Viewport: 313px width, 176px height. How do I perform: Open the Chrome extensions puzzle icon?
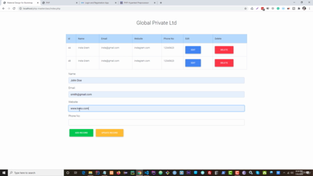pyautogui.click(x=299, y=9)
